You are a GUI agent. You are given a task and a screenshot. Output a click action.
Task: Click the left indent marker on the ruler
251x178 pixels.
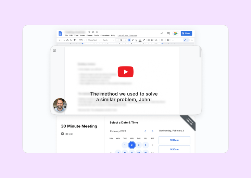click(x=83, y=43)
